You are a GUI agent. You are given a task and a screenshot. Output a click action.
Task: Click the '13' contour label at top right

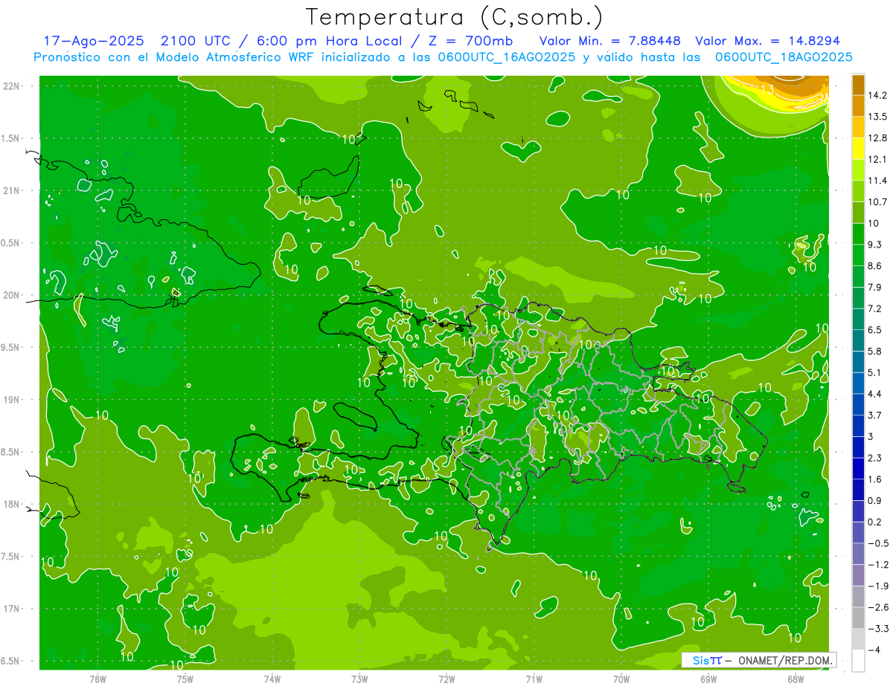pyautogui.click(x=769, y=89)
